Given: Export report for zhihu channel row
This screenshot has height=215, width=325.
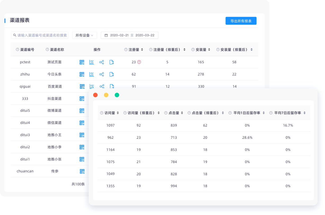Looking at the screenshot, I should click(x=112, y=74).
